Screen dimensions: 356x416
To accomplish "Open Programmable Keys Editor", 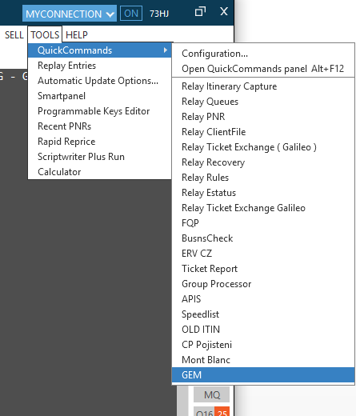I will [x=100, y=111].
